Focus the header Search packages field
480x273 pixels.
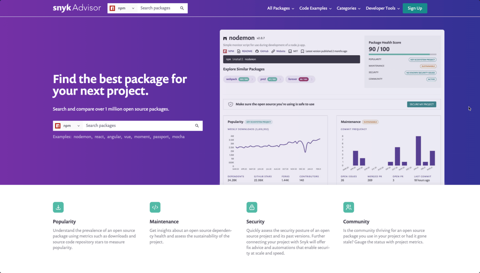[158, 8]
